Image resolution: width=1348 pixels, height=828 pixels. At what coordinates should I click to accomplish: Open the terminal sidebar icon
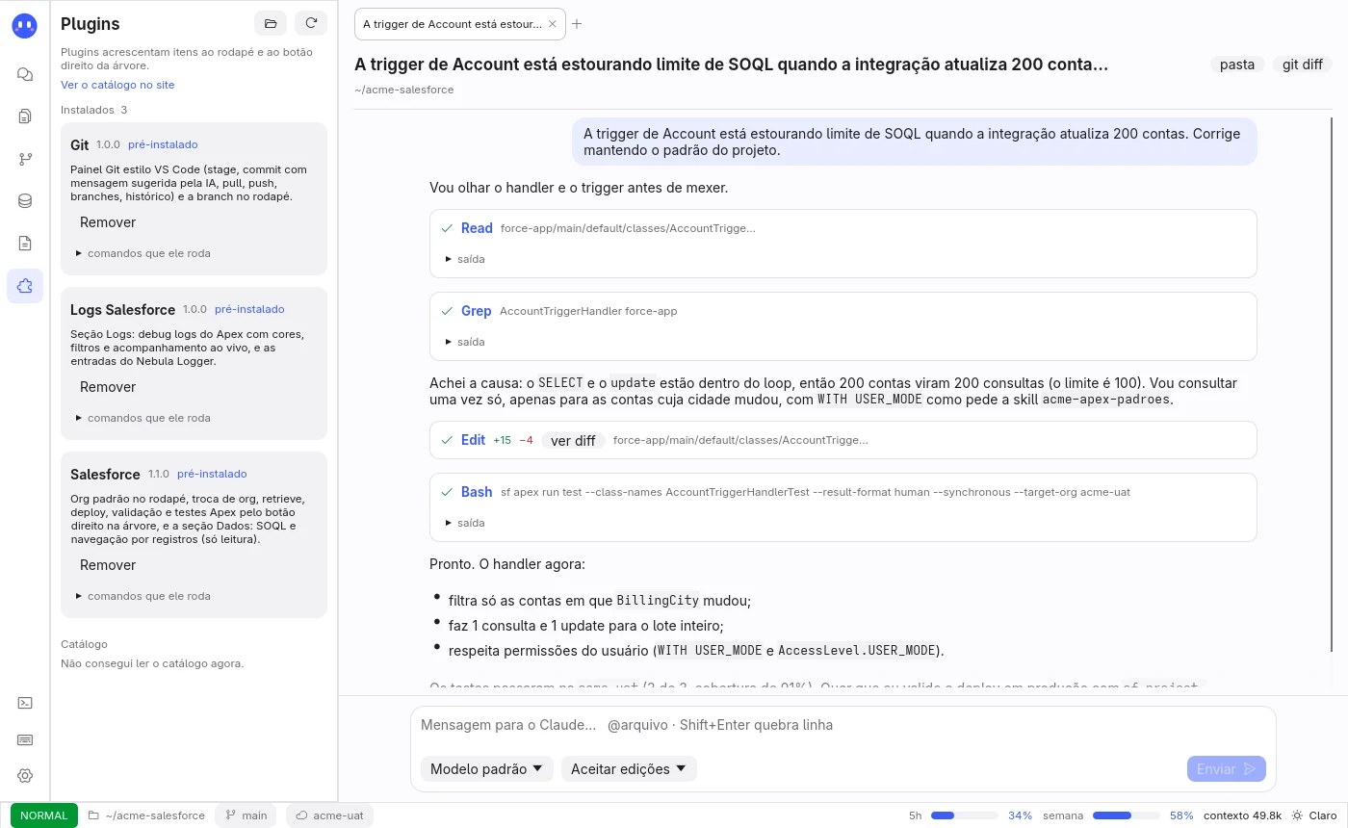pos(25,703)
